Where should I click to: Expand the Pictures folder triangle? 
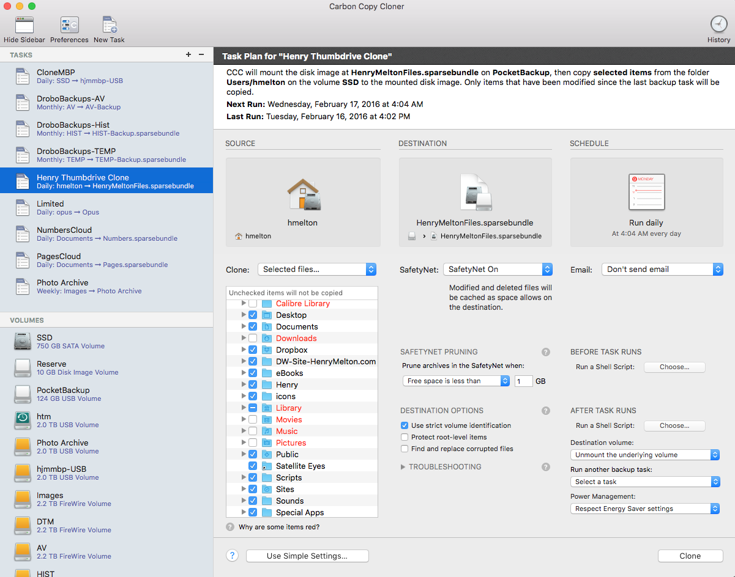click(244, 443)
